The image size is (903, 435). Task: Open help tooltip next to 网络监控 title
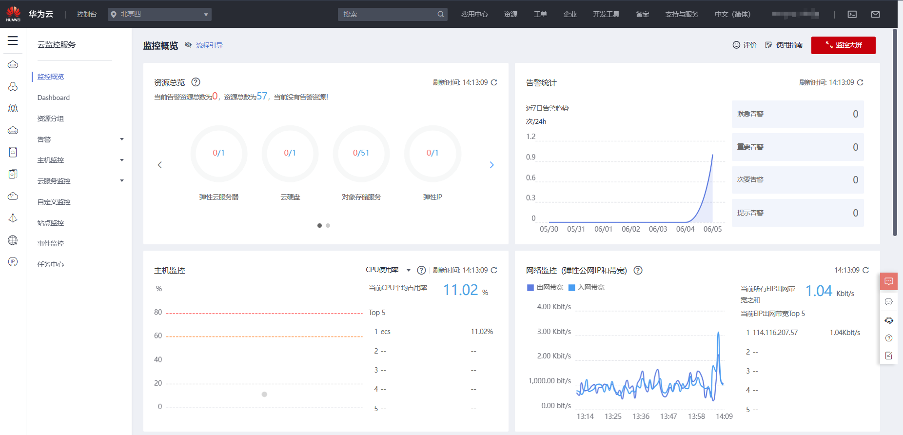point(638,270)
